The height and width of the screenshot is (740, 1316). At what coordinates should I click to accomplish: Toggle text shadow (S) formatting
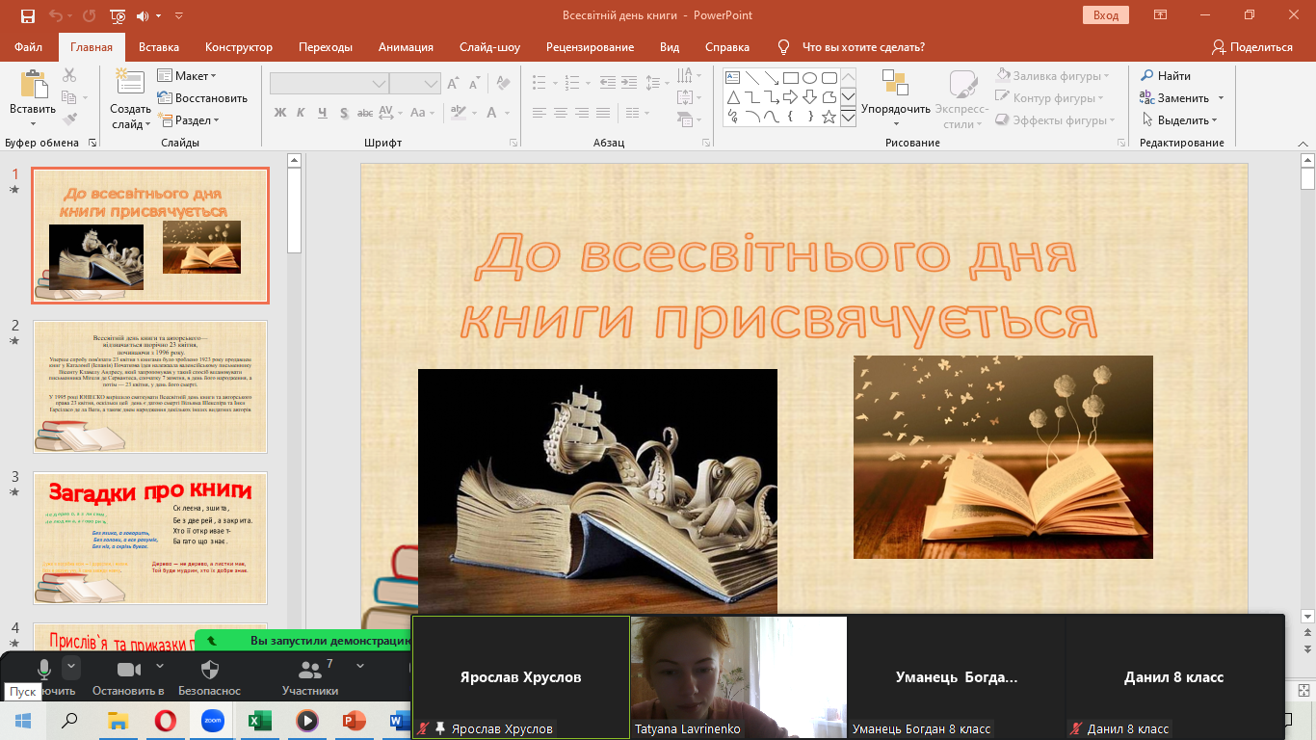[344, 113]
